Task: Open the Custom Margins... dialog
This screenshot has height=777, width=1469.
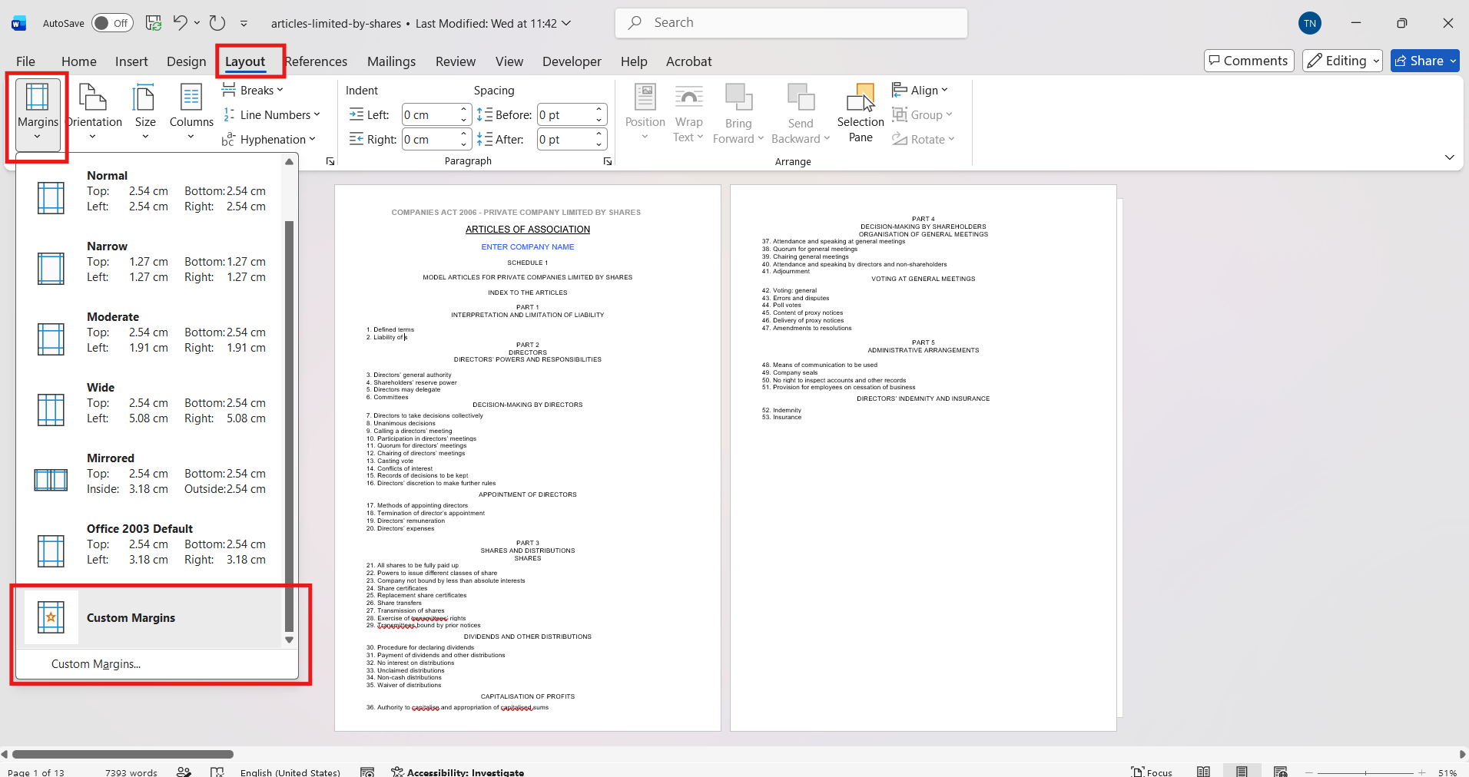Action: pos(96,664)
